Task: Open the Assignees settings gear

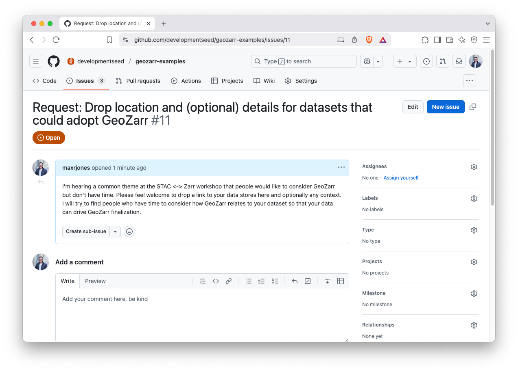Action: pyautogui.click(x=474, y=167)
